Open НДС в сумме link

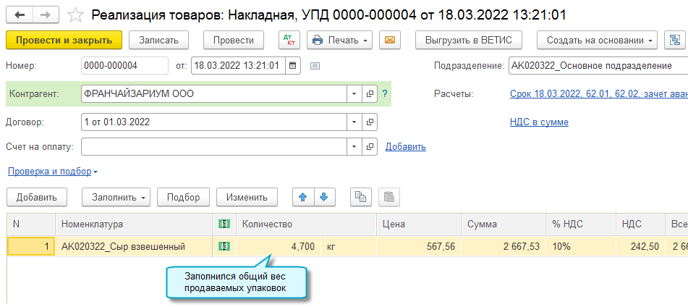[539, 122]
